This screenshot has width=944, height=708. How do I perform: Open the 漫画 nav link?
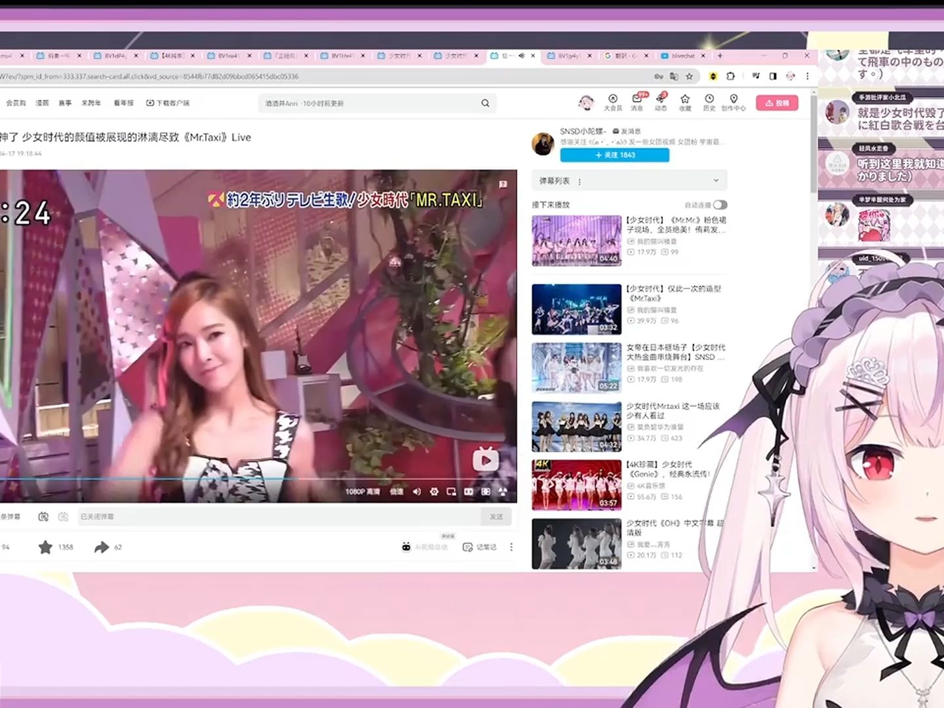click(x=42, y=103)
